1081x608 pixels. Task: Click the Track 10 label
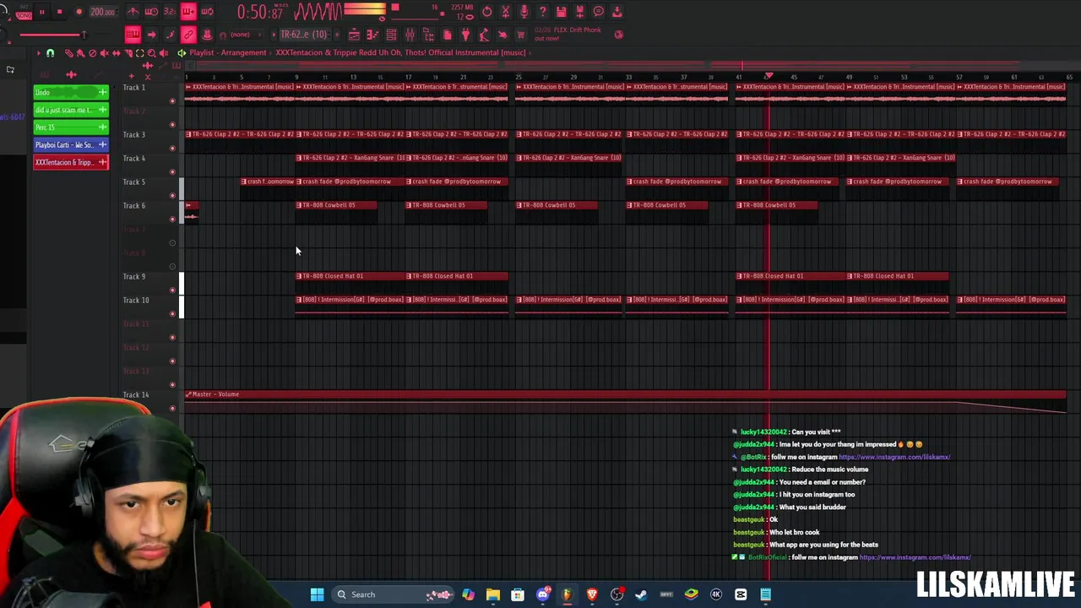pyautogui.click(x=136, y=300)
